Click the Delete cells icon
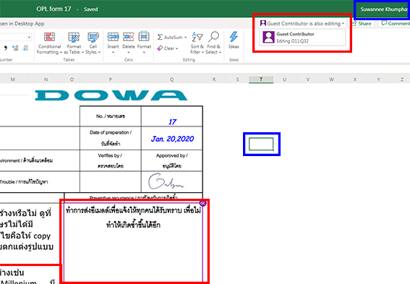The width and height of the screenshot is (410, 284). point(129,37)
